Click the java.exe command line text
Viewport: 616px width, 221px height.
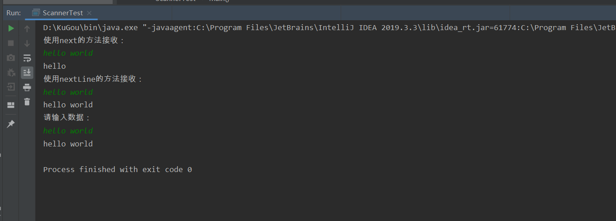point(329,28)
